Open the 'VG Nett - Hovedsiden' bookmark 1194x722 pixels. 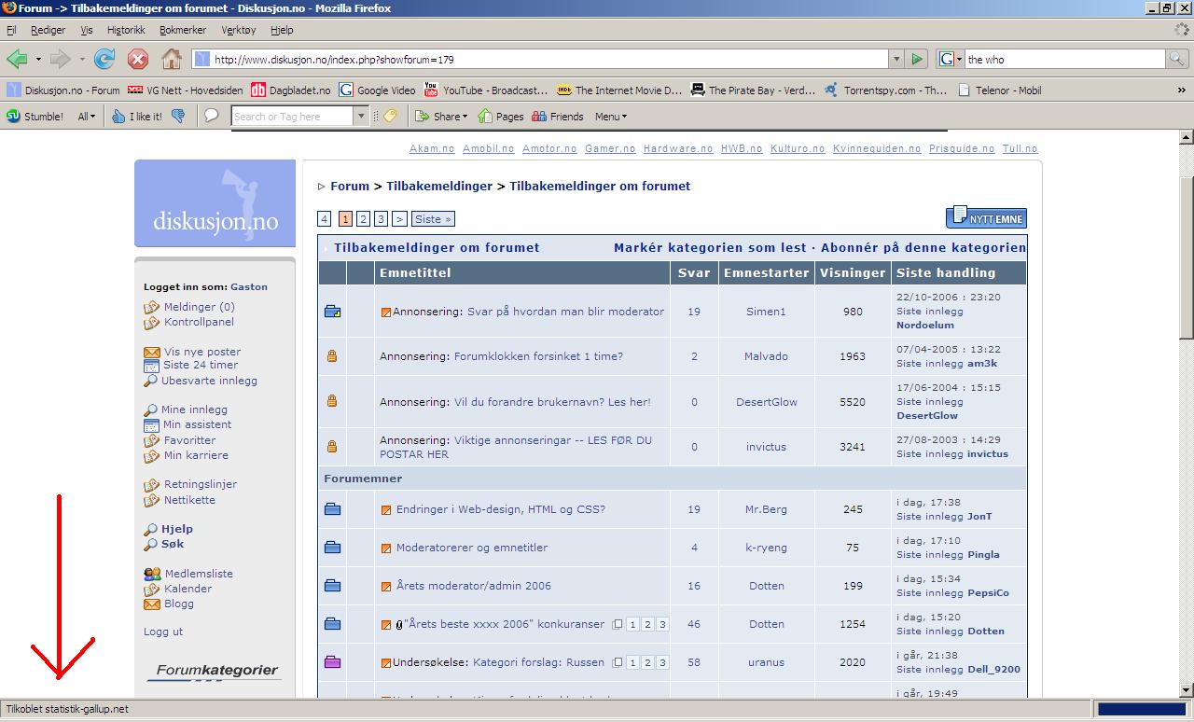point(185,90)
